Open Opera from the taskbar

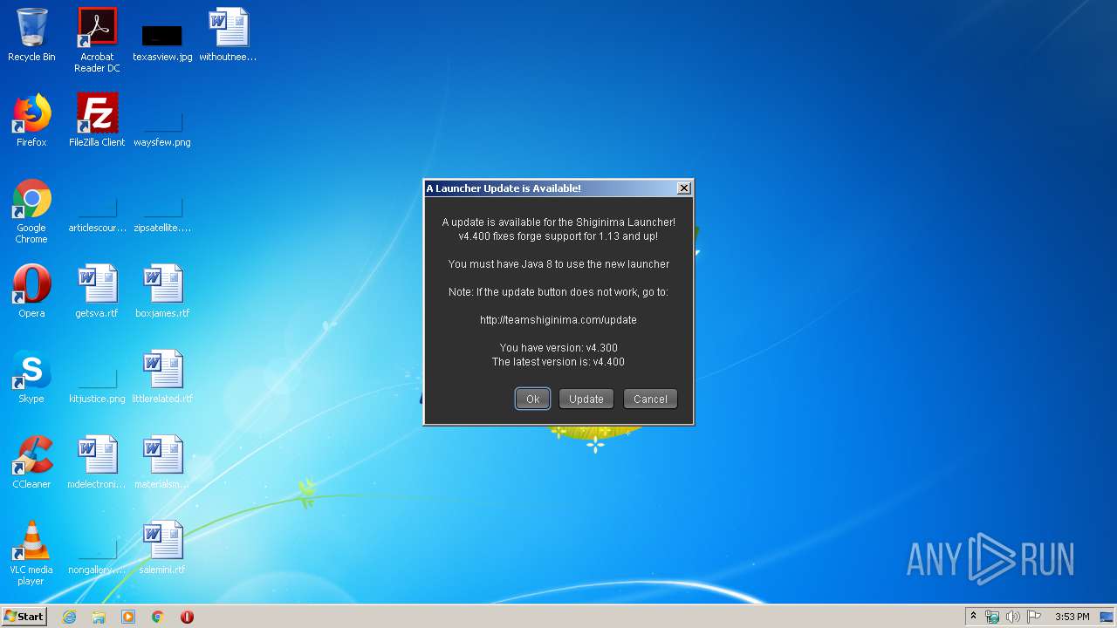tap(187, 617)
